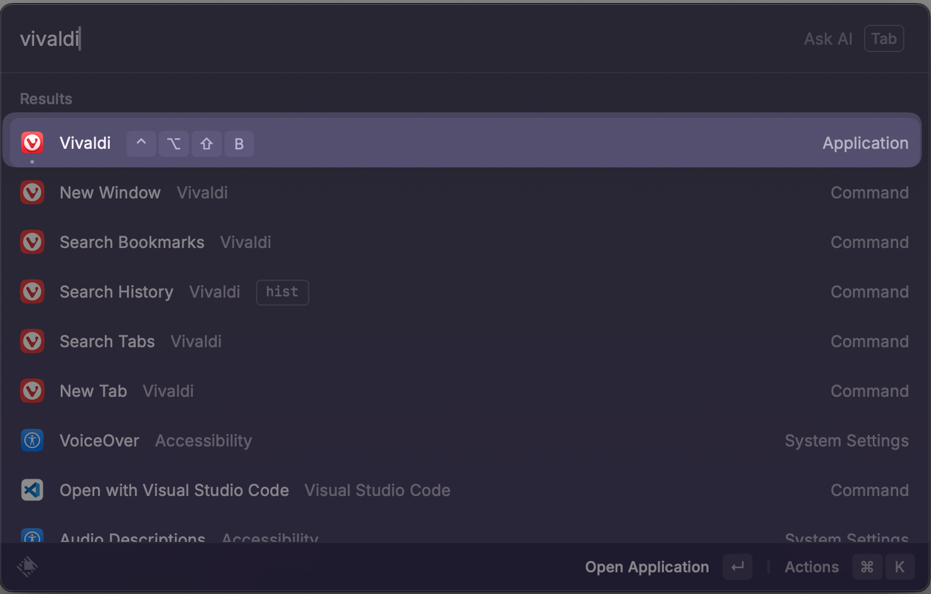The image size is (931, 594).
Task: Click the Open with Visual Studio Code command
Action: (x=174, y=490)
